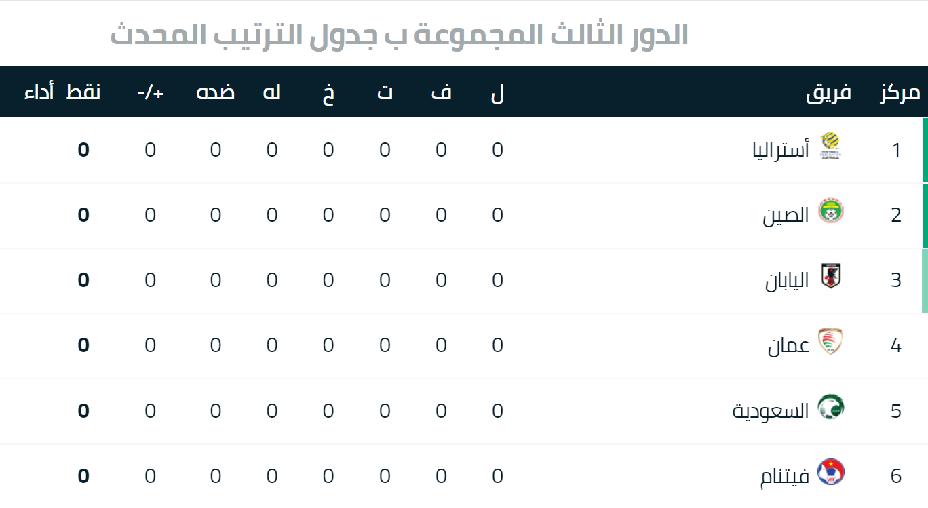
Task: Click the ضده goals against header
Action: tap(216, 93)
